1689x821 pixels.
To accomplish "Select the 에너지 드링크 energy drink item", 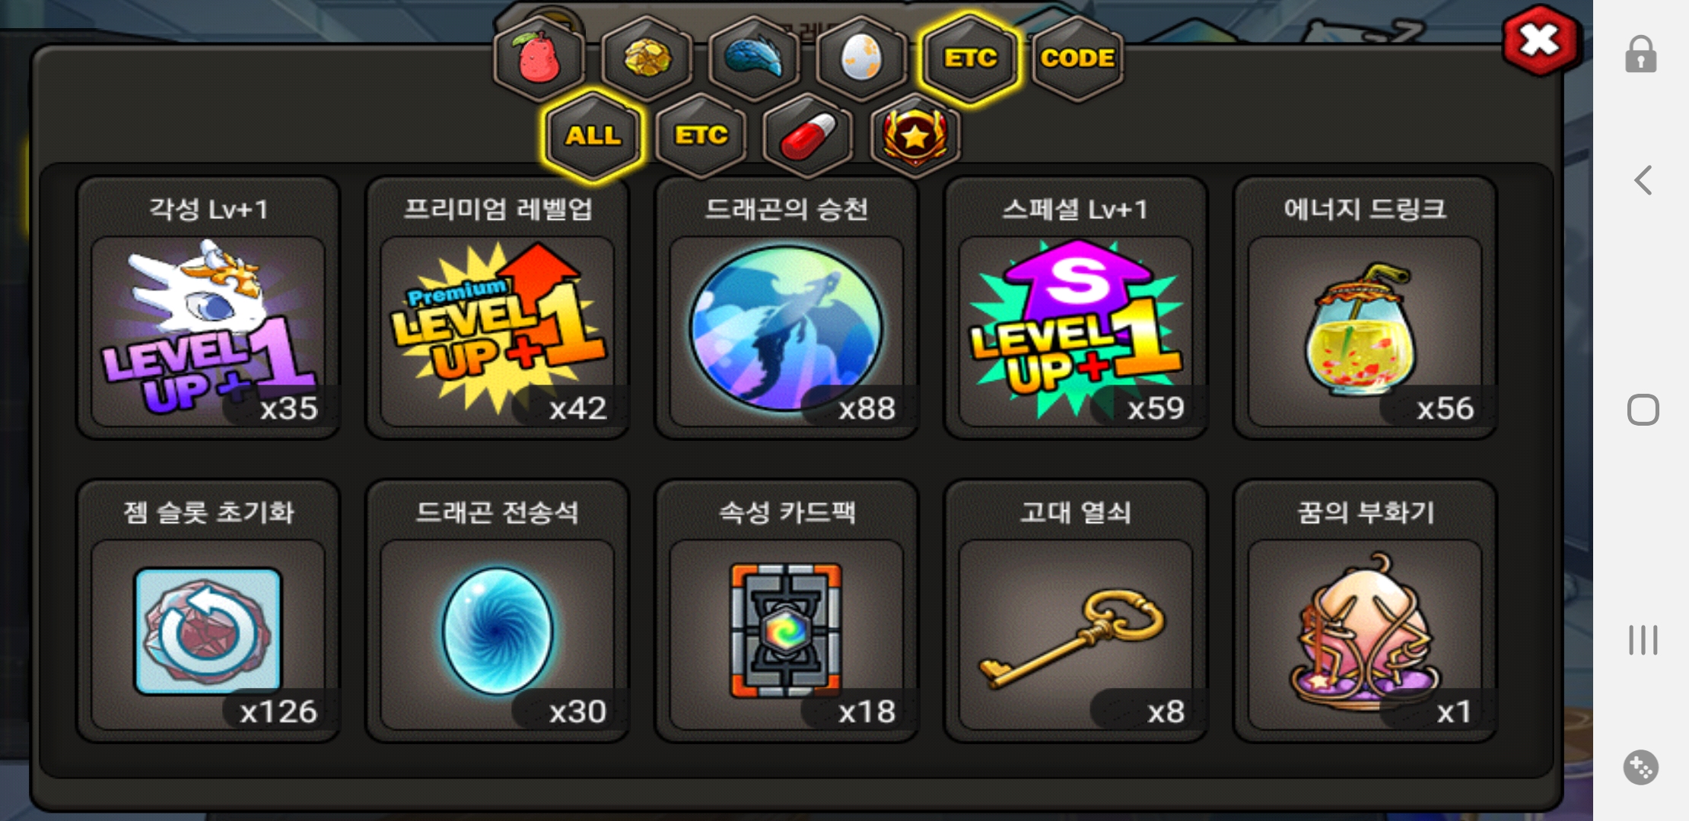I will [x=1365, y=308].
